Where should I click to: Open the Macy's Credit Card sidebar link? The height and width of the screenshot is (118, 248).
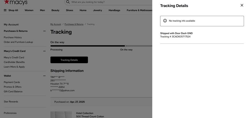[14, 58]
